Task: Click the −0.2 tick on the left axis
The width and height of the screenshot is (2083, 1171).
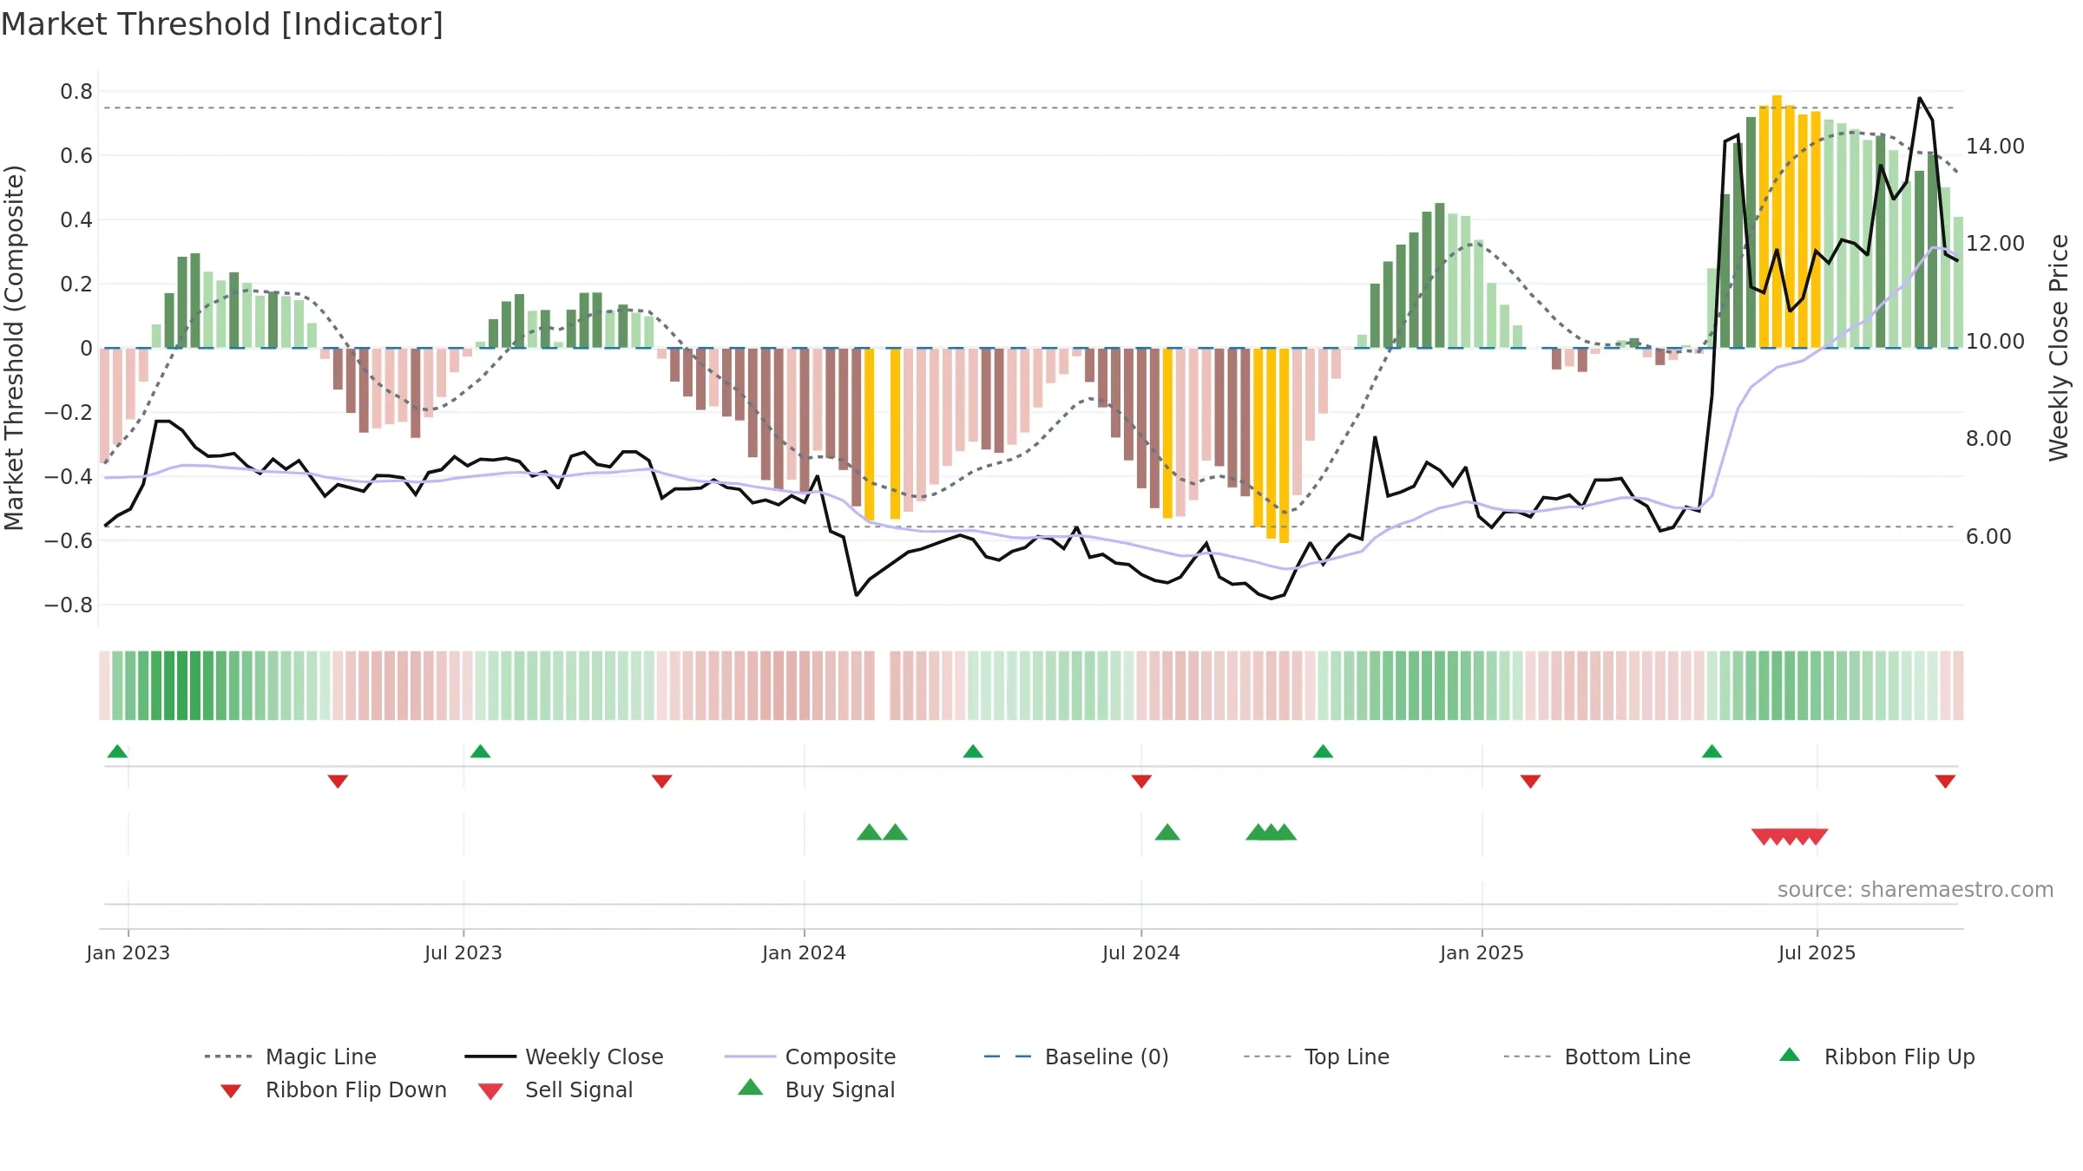Action: [x=69, y=413]
